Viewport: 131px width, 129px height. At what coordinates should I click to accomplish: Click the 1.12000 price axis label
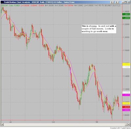(x=126, y=89)
